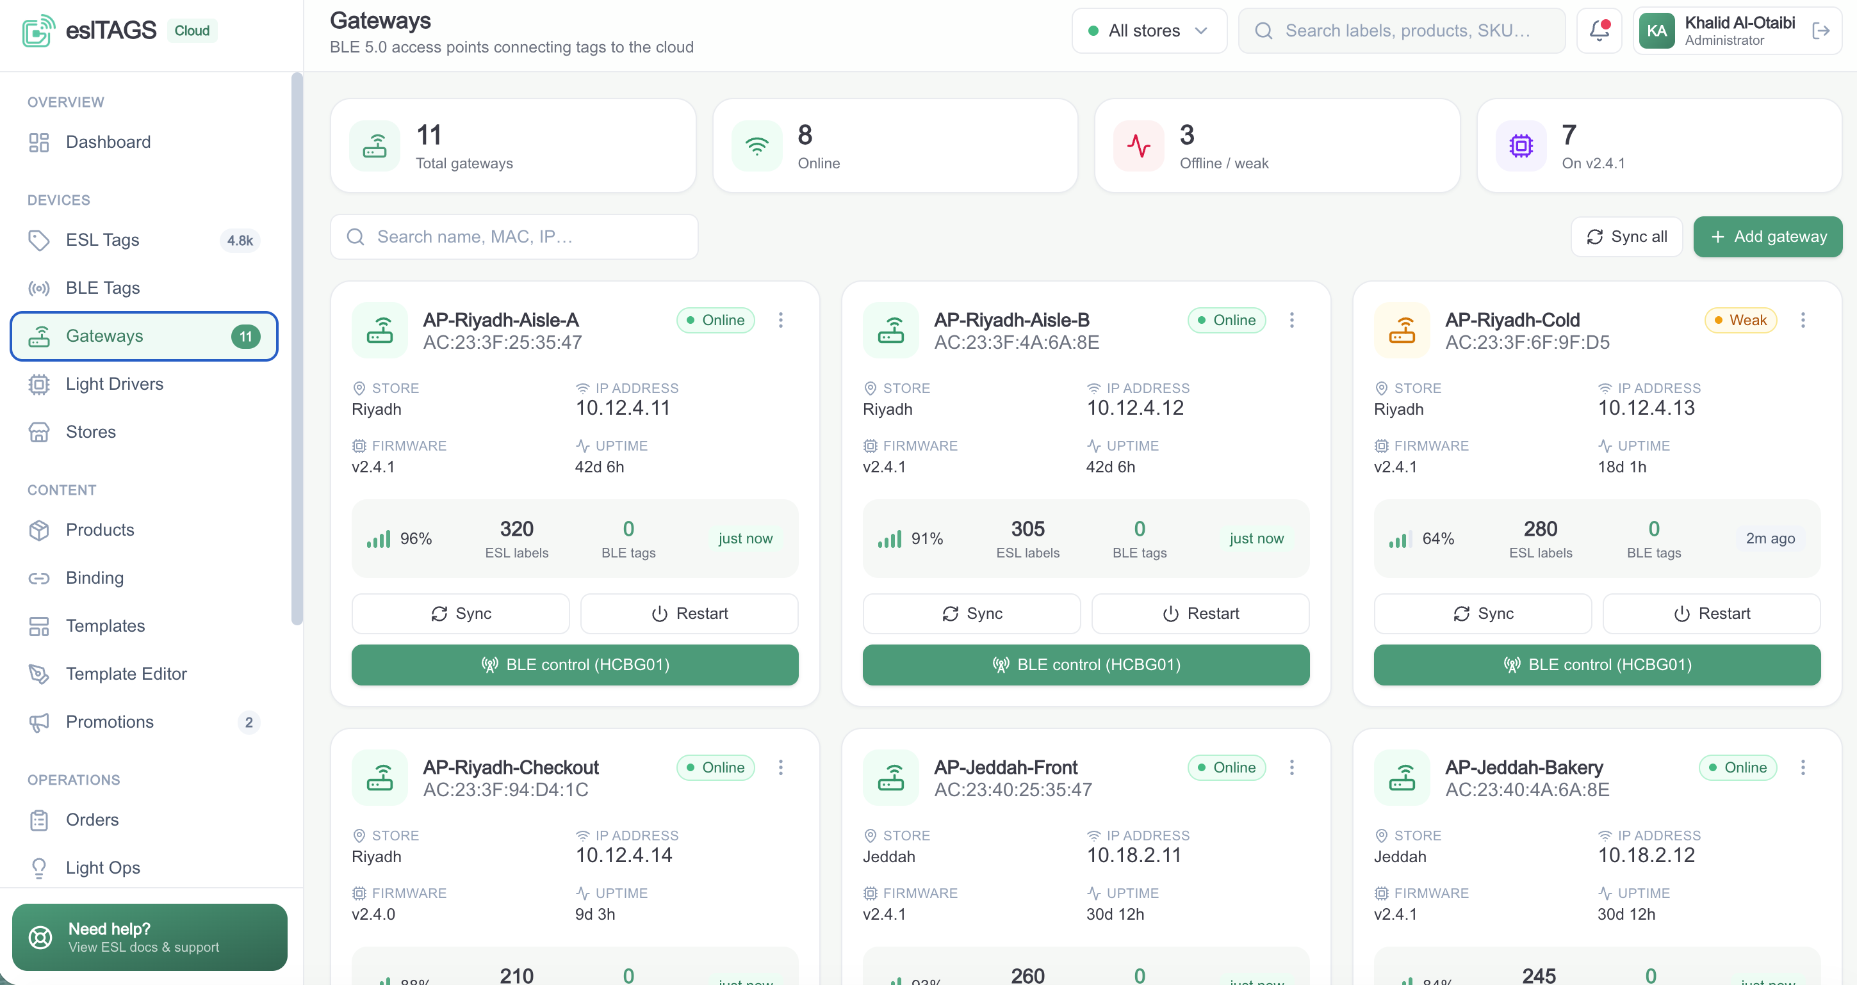Click the On v2.4.1 chip icon
This screenshot has width=1857, height=985.
click(x=1521, y=145)
